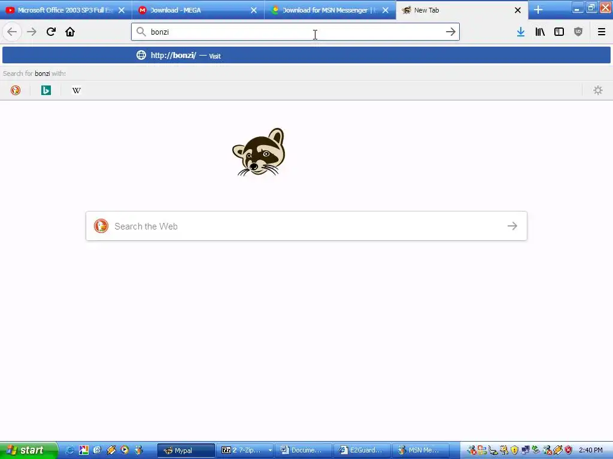
Task: Submit the web search via arrow button
Action: point(512,226)
